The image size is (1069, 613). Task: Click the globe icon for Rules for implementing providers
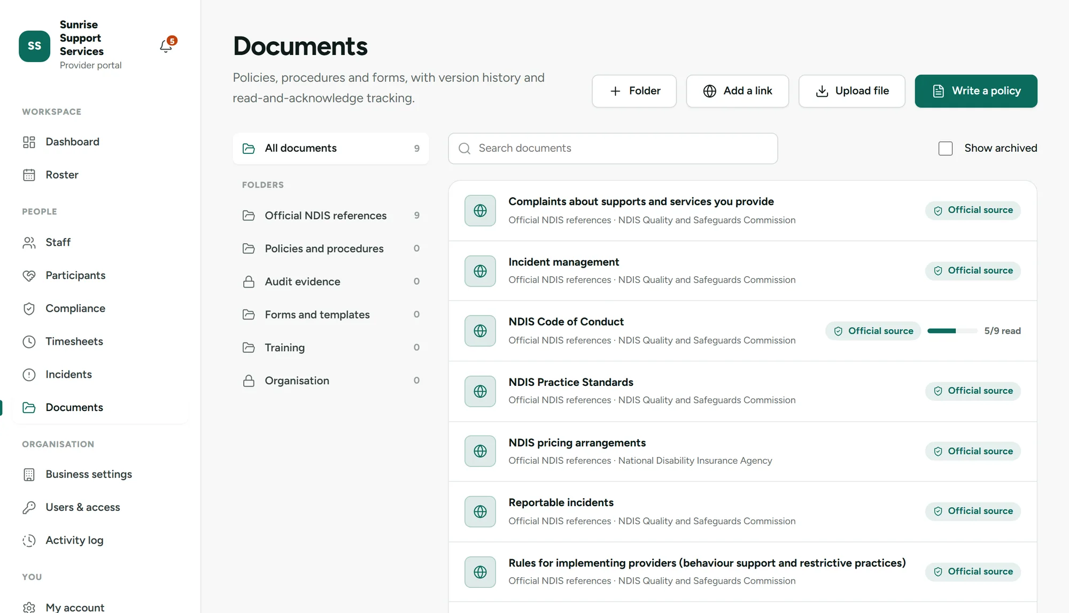click(x=480, y=572)
